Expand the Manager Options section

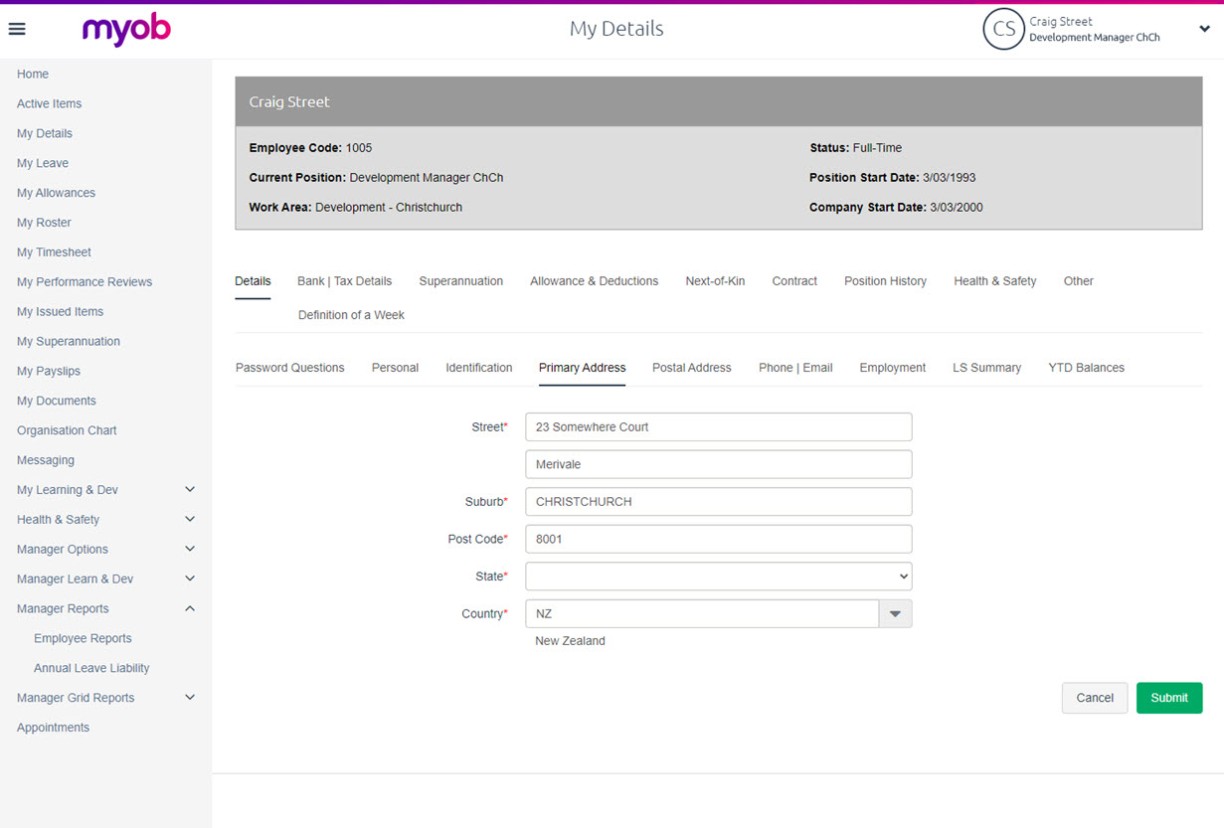click(190, 550)
